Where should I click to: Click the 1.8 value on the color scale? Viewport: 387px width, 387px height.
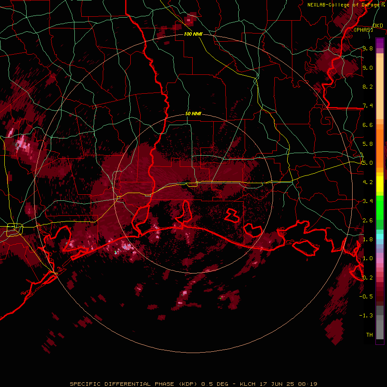[368, 240]
